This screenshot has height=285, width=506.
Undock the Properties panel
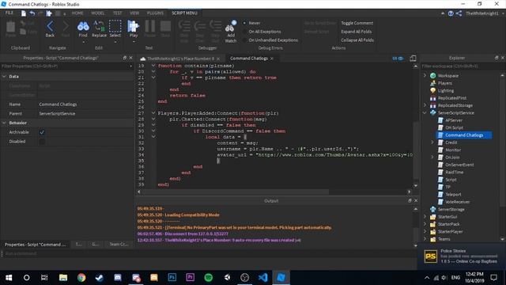click(125, 58)
